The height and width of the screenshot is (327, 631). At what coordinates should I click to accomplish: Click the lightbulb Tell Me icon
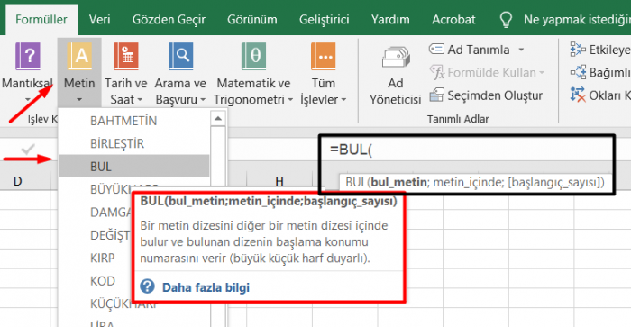coord(506,19)
